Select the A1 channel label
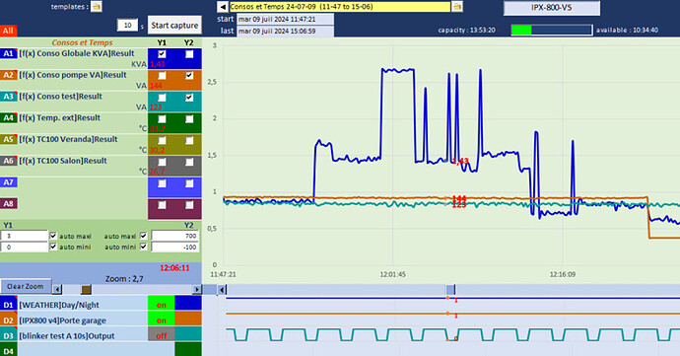 [8, 53]
